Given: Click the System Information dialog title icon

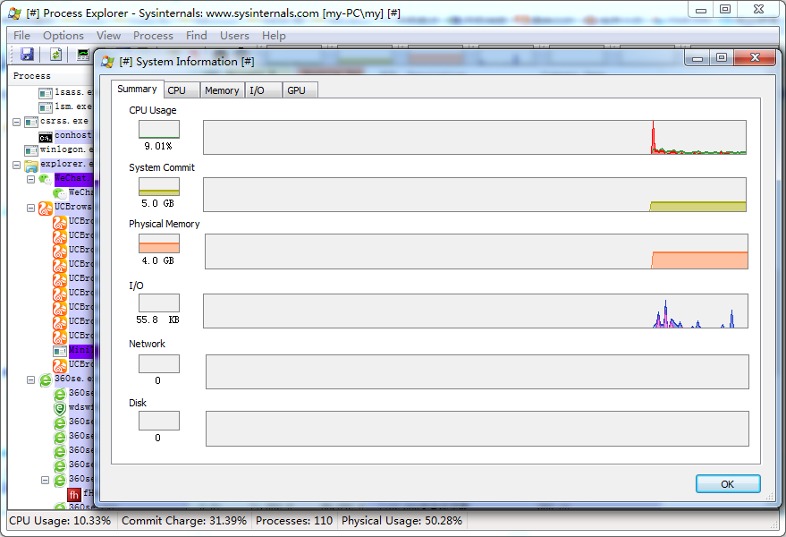Looking at the screenshot, I should 107,62.
